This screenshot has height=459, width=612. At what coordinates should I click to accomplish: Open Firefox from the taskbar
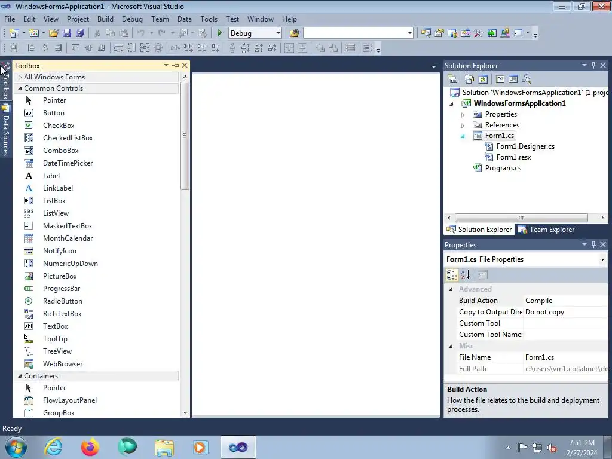[x=90, y=447]
